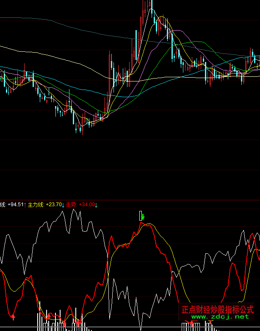The height and width of the screenshot is (331, 260).
Task: Click the green down arrow sell signal
Action: (x=143, y=217)
